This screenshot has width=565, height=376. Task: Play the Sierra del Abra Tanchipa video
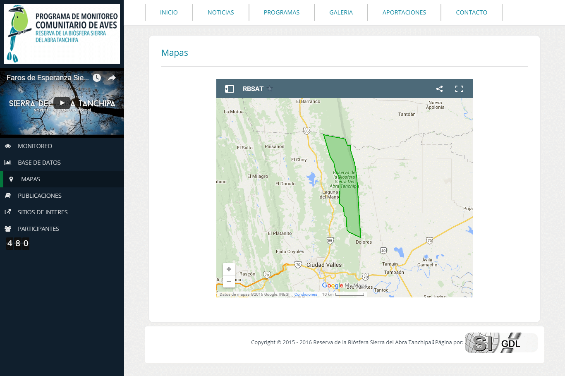[62, 103]
